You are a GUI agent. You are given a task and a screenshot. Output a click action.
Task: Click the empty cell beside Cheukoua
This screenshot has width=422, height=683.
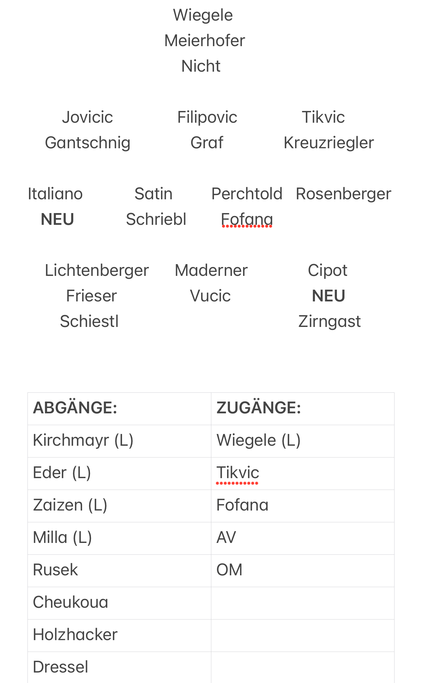303,603
